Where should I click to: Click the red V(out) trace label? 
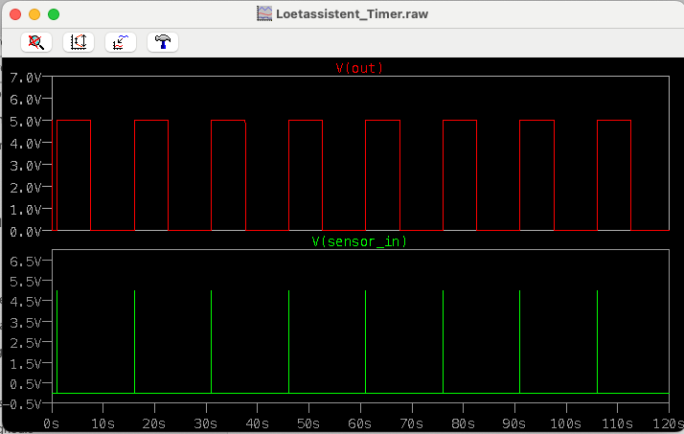click(359, 68)
